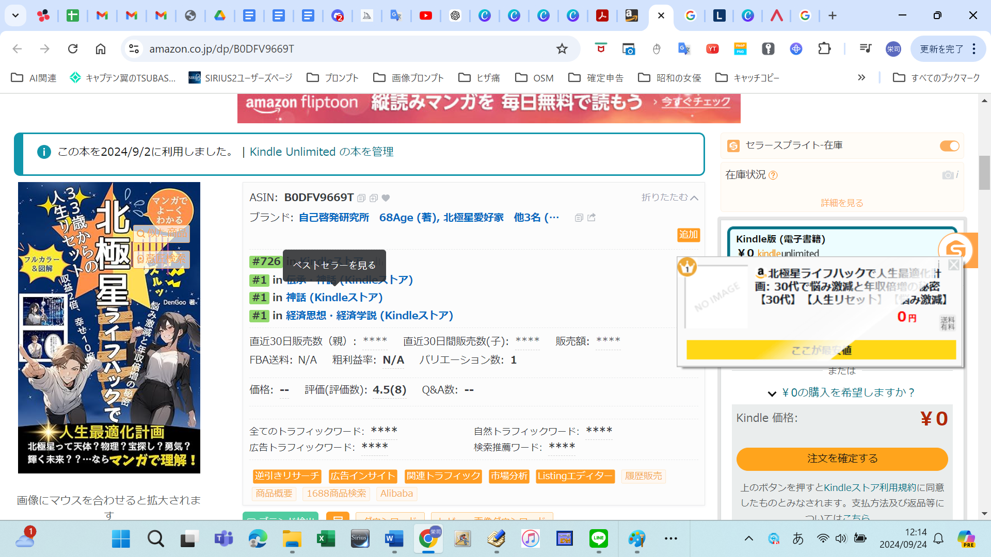Open the すべてのブックマーク folder

tap(936, 78)
